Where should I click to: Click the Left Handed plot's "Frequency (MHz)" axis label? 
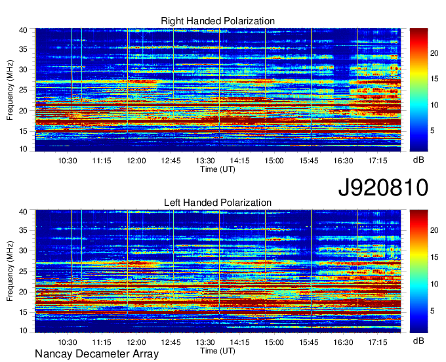click(x=10, y=271)
